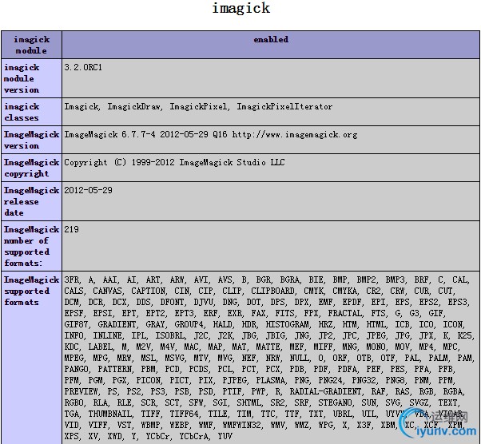Click the 'MATTE' format entry
The image size is (481, 444).
click(268, 347)
